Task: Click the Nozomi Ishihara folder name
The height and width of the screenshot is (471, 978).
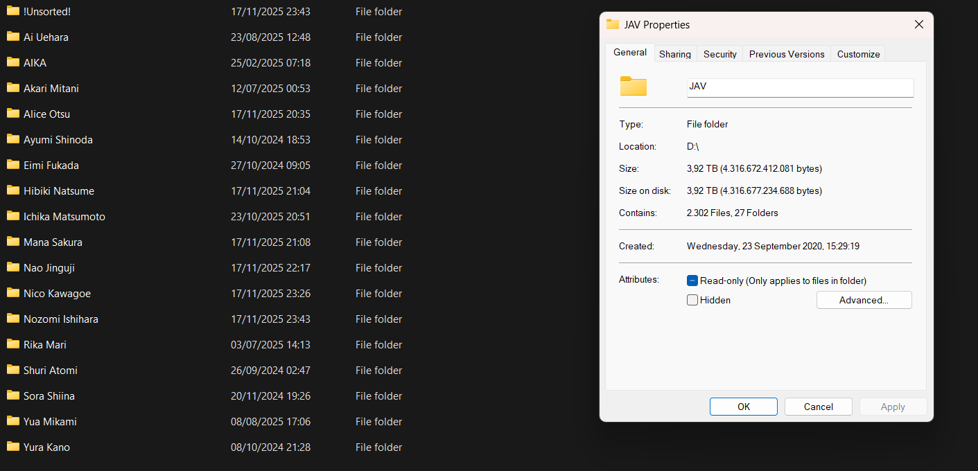Action: 61,319
